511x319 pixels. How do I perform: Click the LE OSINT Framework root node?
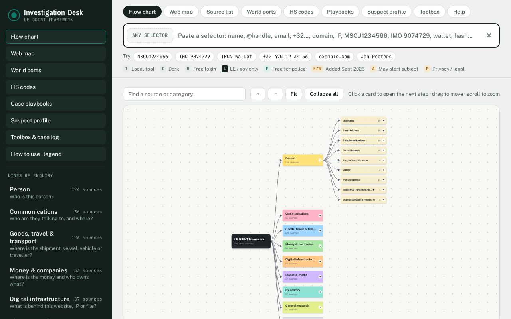pos(251,241)
